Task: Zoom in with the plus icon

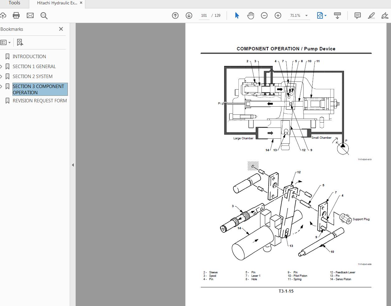Action: [x=278, y=15]
